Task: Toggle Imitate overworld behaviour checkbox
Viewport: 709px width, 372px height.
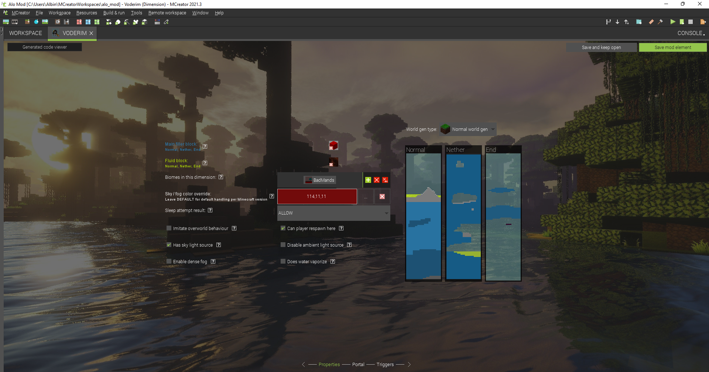Action: coord(169,228)
